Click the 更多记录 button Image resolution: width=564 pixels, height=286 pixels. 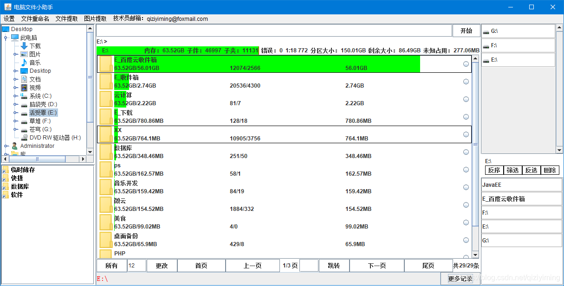460,279
